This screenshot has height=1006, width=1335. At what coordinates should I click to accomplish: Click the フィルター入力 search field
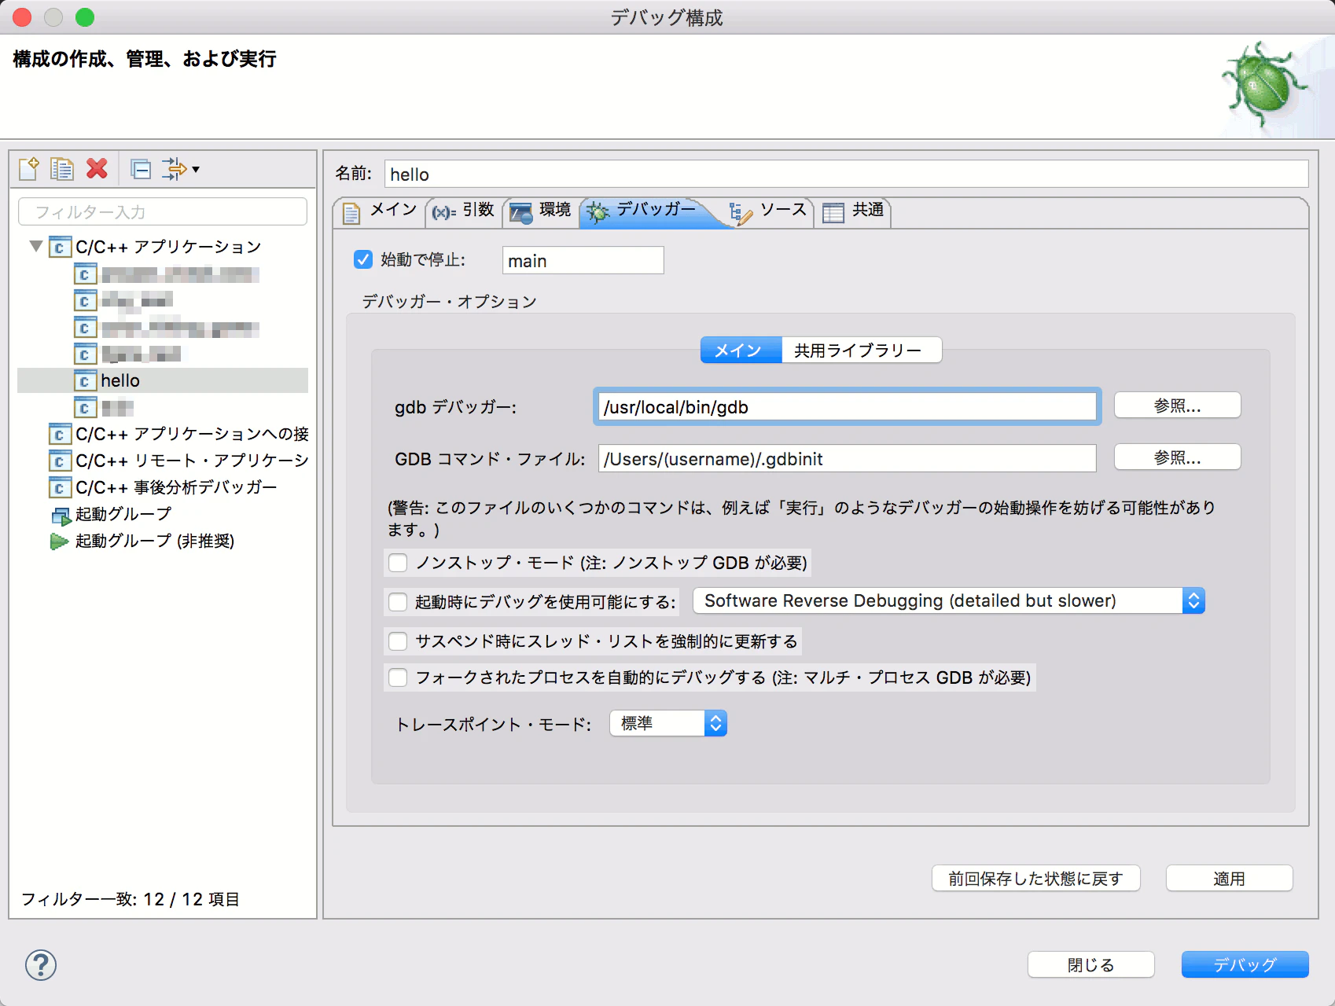pyautogui.click(x=163, y=212)
